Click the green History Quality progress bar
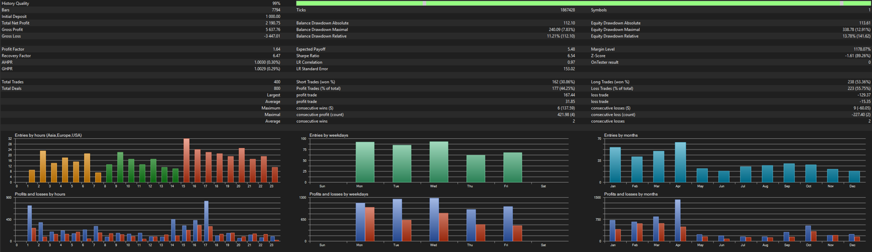The height and width of the screenshot is (252, 872). pos(583,3)
